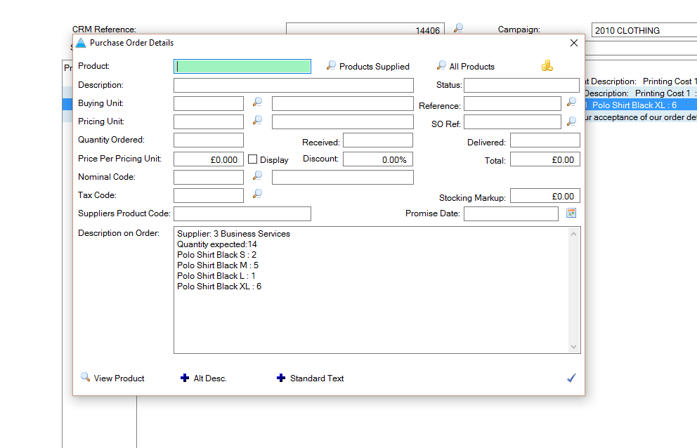Click the 'Polo Shirt Black XL : 6' description line
This screenshot has height=448, width=697.
[219, 286]
